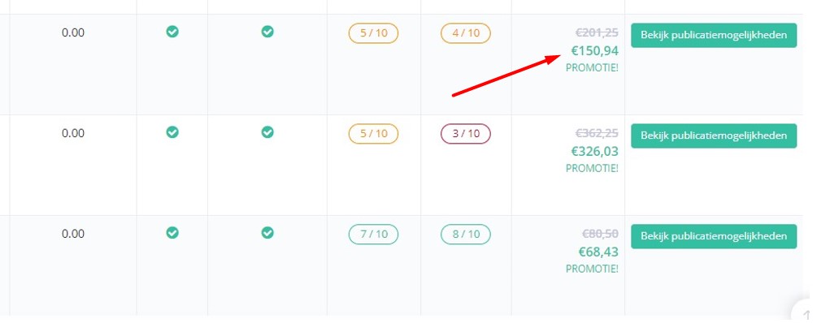Click the first green checkmark in the €150,94 row
The height and width of the screenshot is (323, 830).
pos(172,32)
